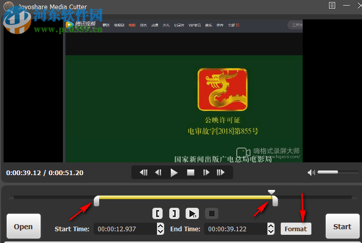The height and width of the screenshot is (243, 362).
Task: Jump forward several frames in player
Action: (220, 173)
